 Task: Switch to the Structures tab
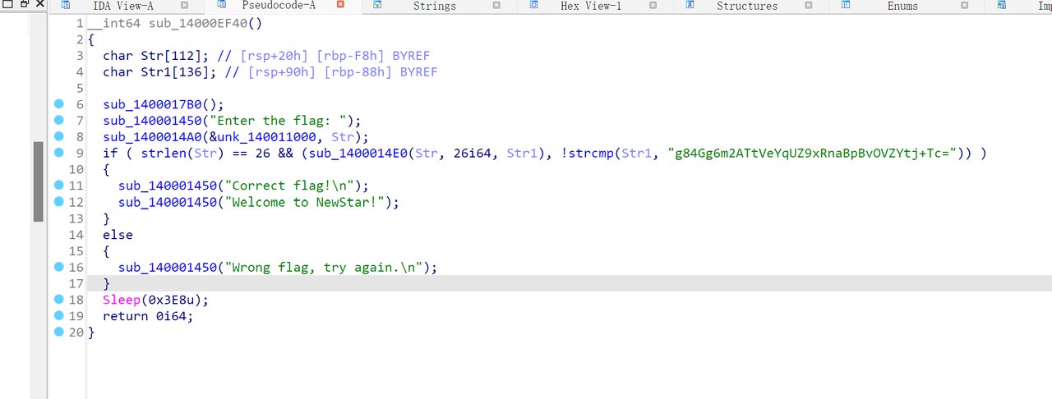point(746,6)
